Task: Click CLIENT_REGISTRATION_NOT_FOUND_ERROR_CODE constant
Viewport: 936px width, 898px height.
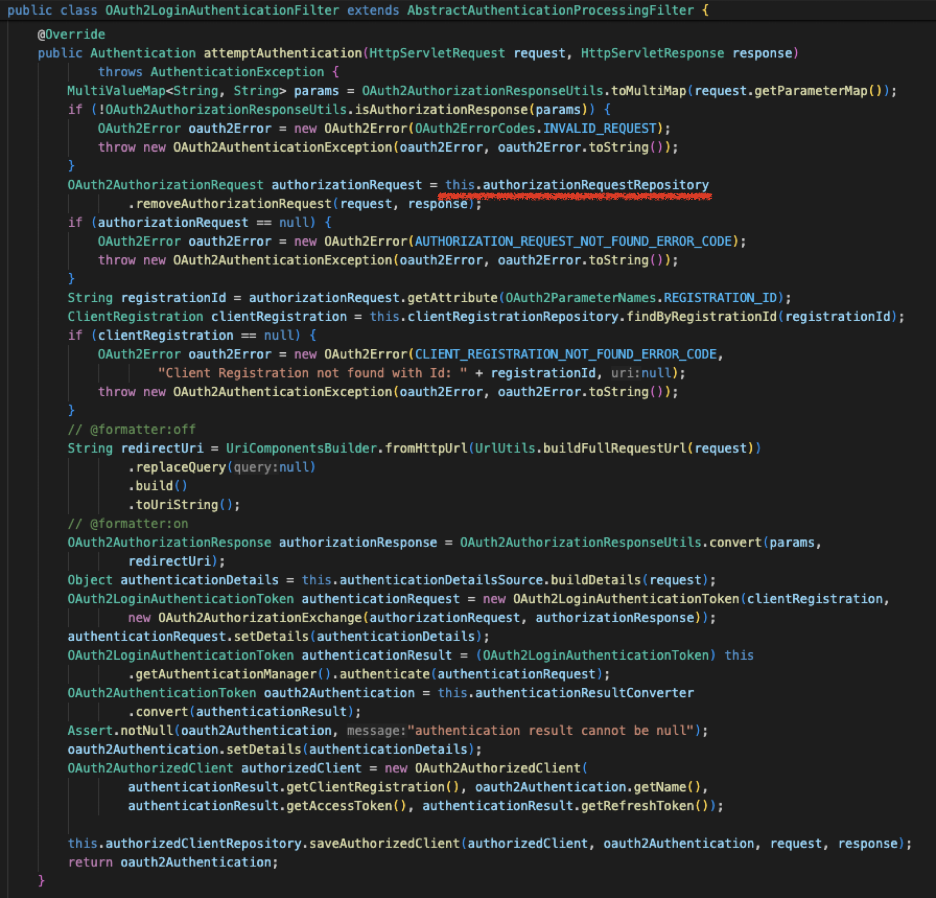Action: point(566,354)
